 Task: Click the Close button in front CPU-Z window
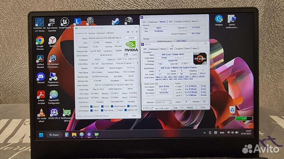(x=203, y=107)
